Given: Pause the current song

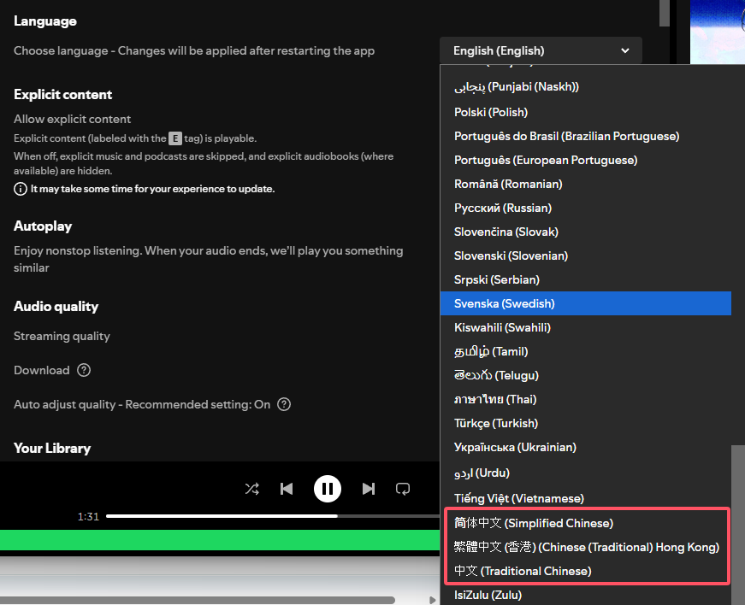Looking at the screenshot, I should [x=328, y=489].
